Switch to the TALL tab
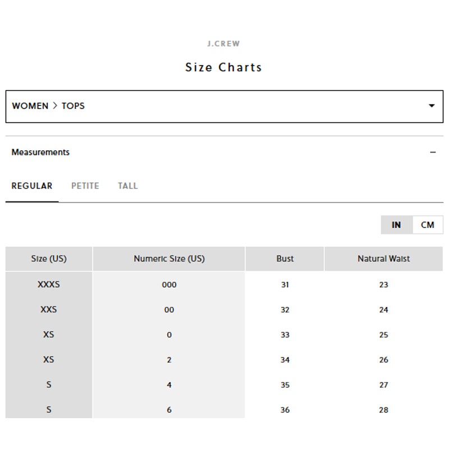Image resolution: width=449 pixels, height=449 pixels. 128,186
